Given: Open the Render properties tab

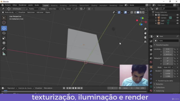Looking at the screenshot, I should 151,46.
